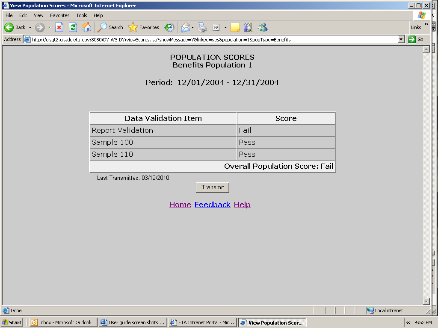Expand the Back button history dropdown

[30, 27]
